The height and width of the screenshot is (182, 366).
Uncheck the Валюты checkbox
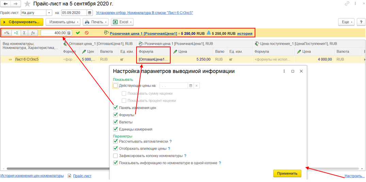115,122
